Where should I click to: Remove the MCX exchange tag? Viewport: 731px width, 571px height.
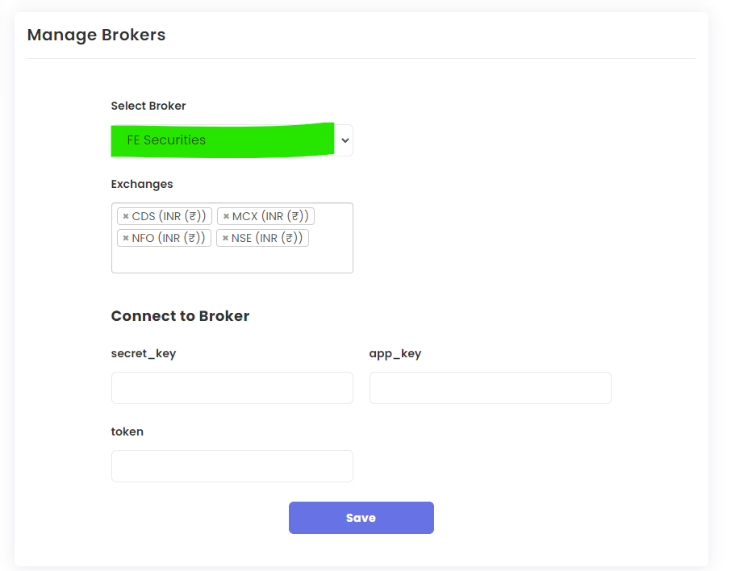(226, 216)
